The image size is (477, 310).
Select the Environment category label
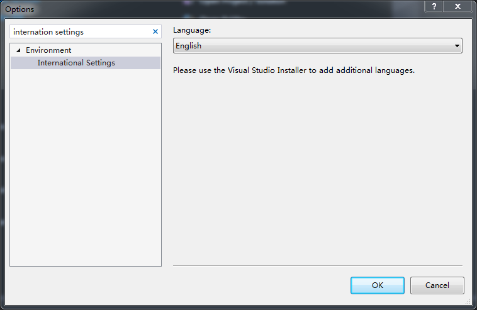48,50
